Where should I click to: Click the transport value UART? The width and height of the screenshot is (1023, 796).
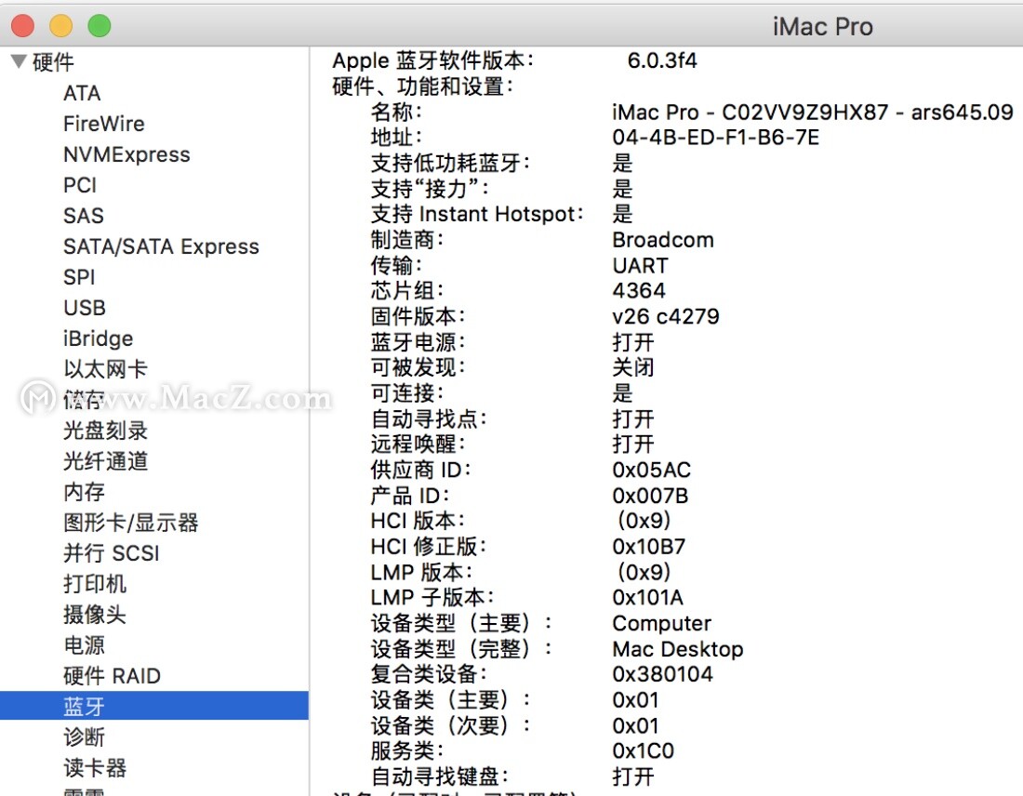640,266
